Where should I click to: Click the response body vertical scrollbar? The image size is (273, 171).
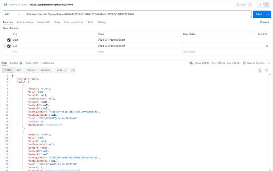[270, 122]
